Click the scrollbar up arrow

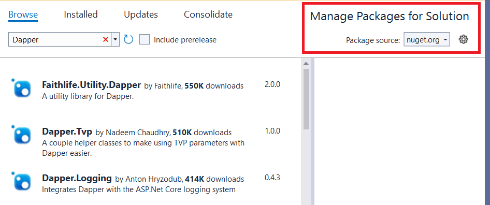click(x=306, y=64)
